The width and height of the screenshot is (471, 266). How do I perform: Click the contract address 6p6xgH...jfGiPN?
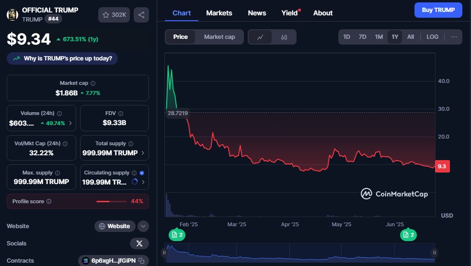coord(114,261)
